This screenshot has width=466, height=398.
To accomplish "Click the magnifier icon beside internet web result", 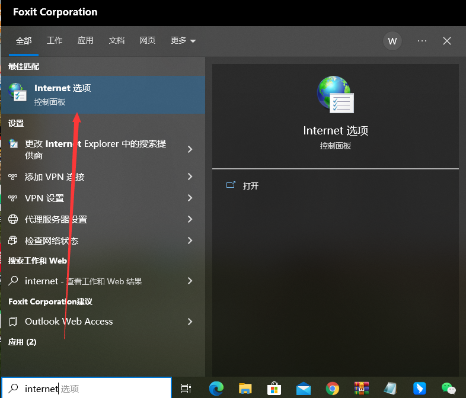I will 13,281.
